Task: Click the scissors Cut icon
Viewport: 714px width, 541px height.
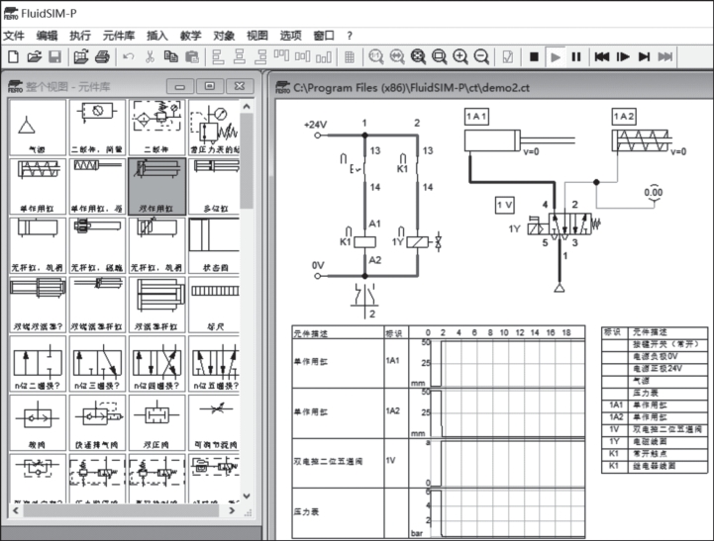Action: click(x=150, y=57)
